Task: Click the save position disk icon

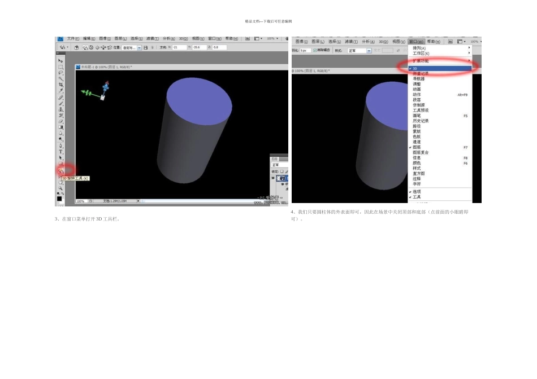Action: click(145, 48)
